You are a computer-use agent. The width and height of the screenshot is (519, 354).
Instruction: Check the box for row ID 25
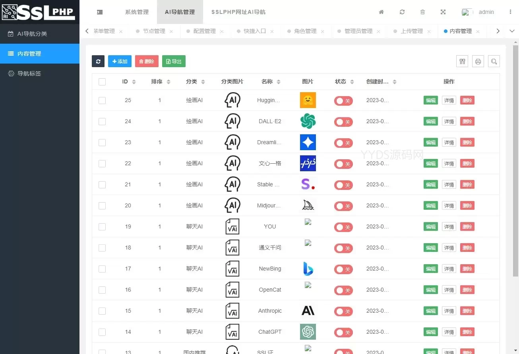[x=102, y=101]
